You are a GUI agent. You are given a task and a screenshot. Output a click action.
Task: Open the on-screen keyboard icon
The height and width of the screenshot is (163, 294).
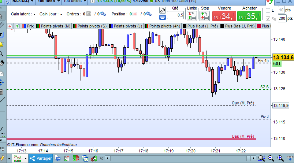(162, 18)
